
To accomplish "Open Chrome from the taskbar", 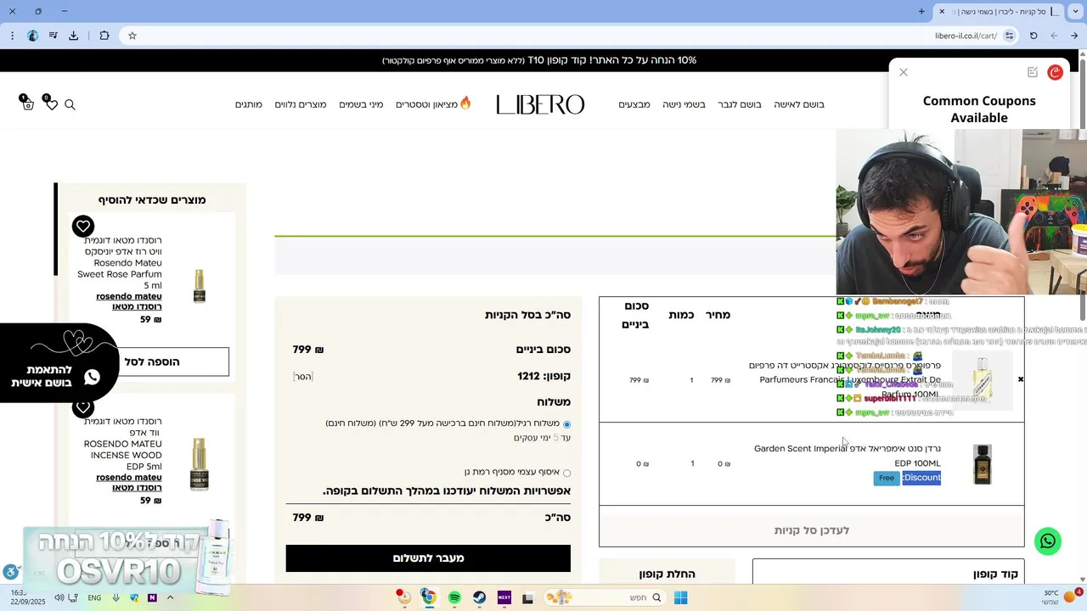I will (429, 597).
